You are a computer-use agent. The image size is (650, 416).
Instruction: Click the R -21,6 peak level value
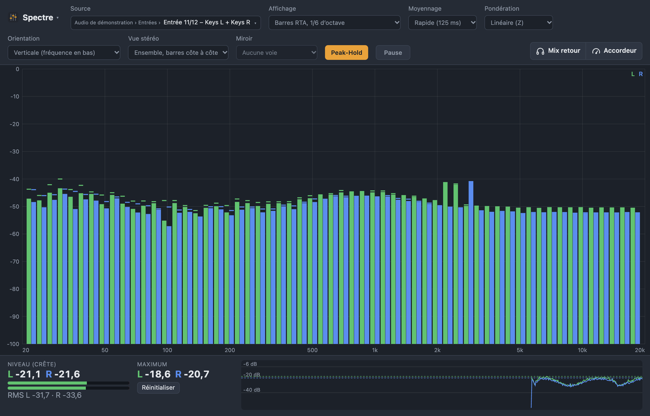tap(63, 374)
